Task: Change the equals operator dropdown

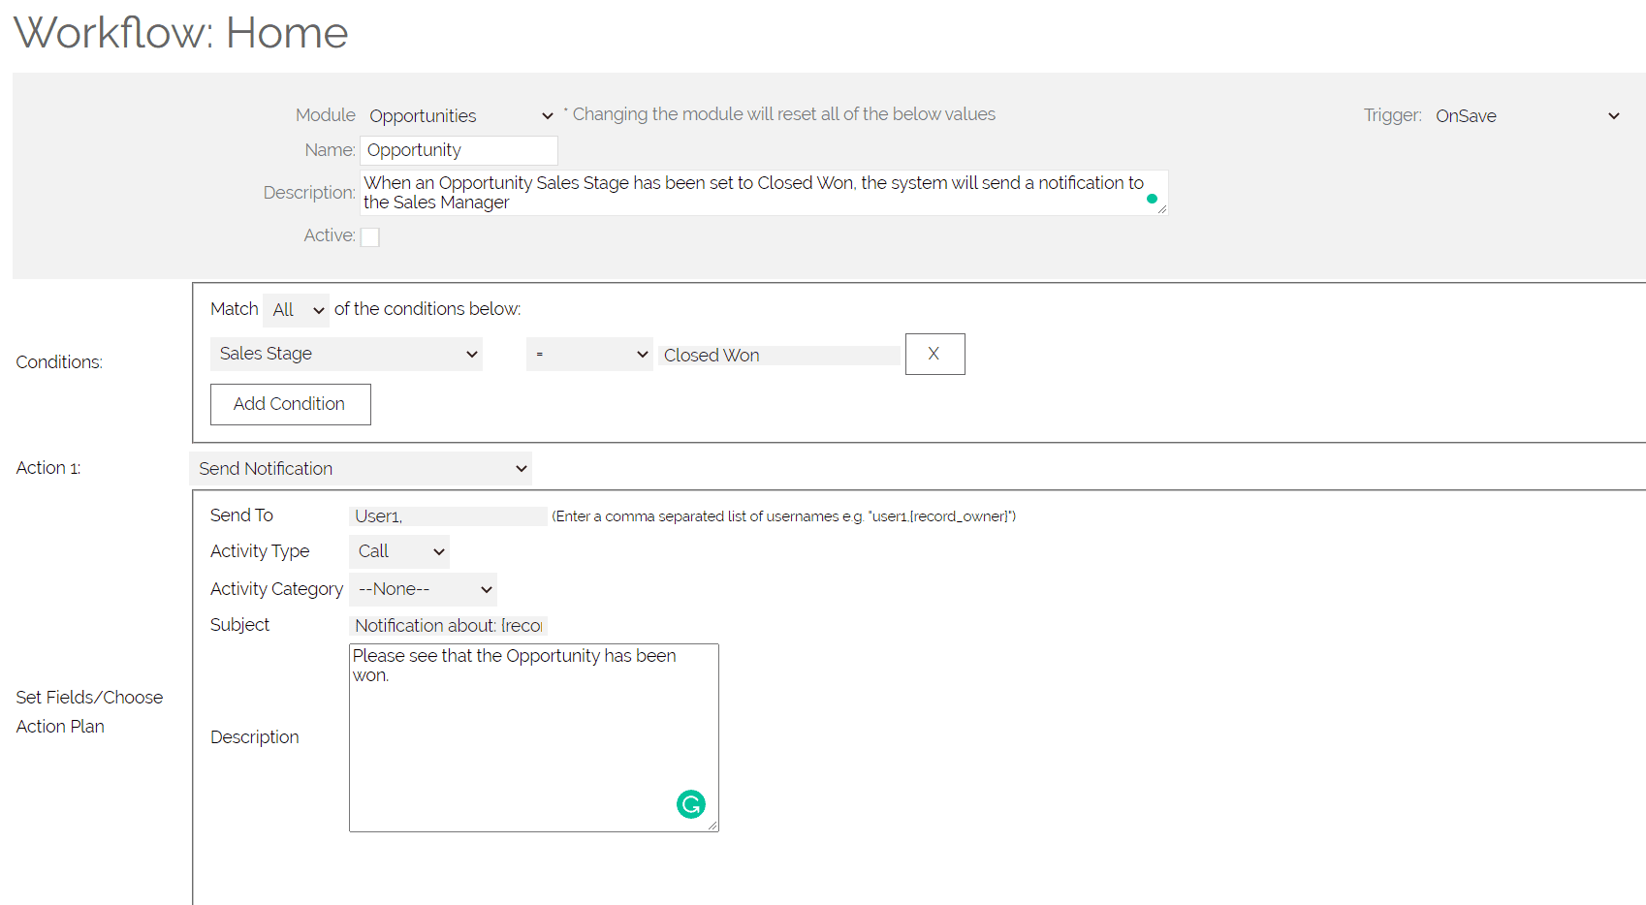Action: (x=588, y=354)
